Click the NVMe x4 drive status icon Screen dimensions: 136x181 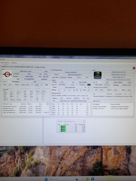94,109
